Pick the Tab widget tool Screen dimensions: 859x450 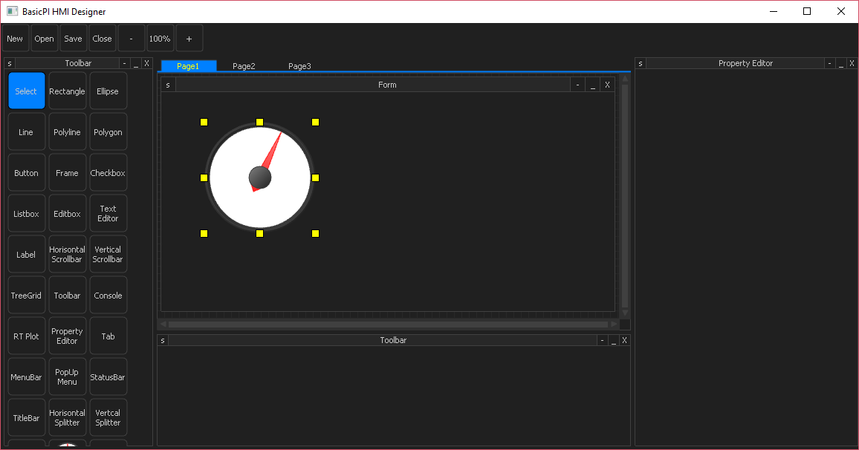[x=108, y=336]
